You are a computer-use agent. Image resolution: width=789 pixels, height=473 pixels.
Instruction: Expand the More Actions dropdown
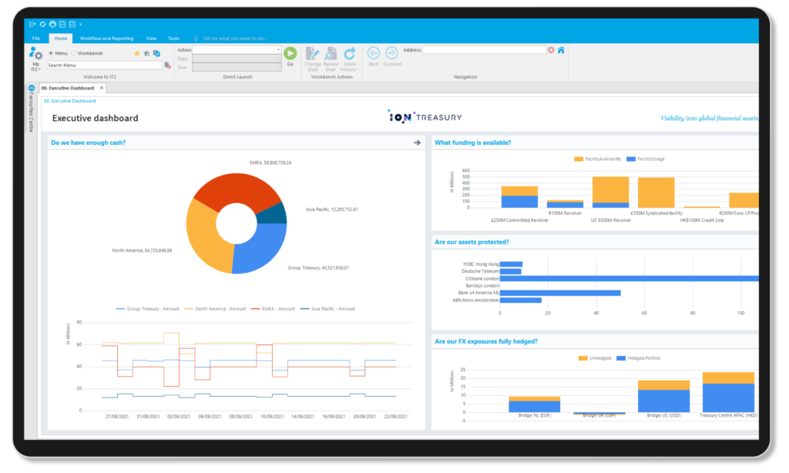[x=351, y=60]
